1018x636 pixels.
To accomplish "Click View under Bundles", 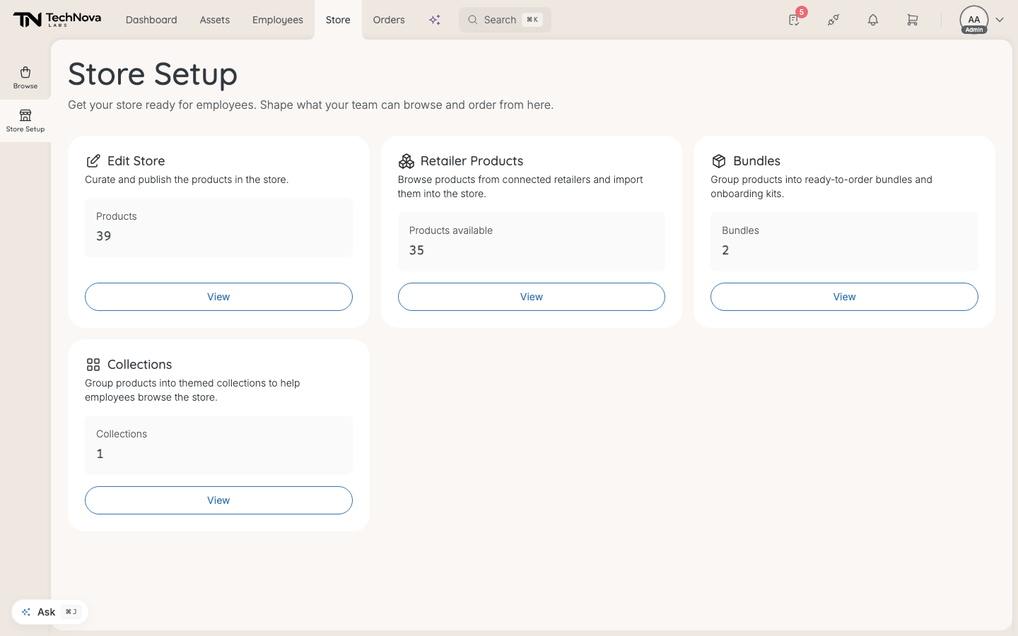I will point(844,297).
